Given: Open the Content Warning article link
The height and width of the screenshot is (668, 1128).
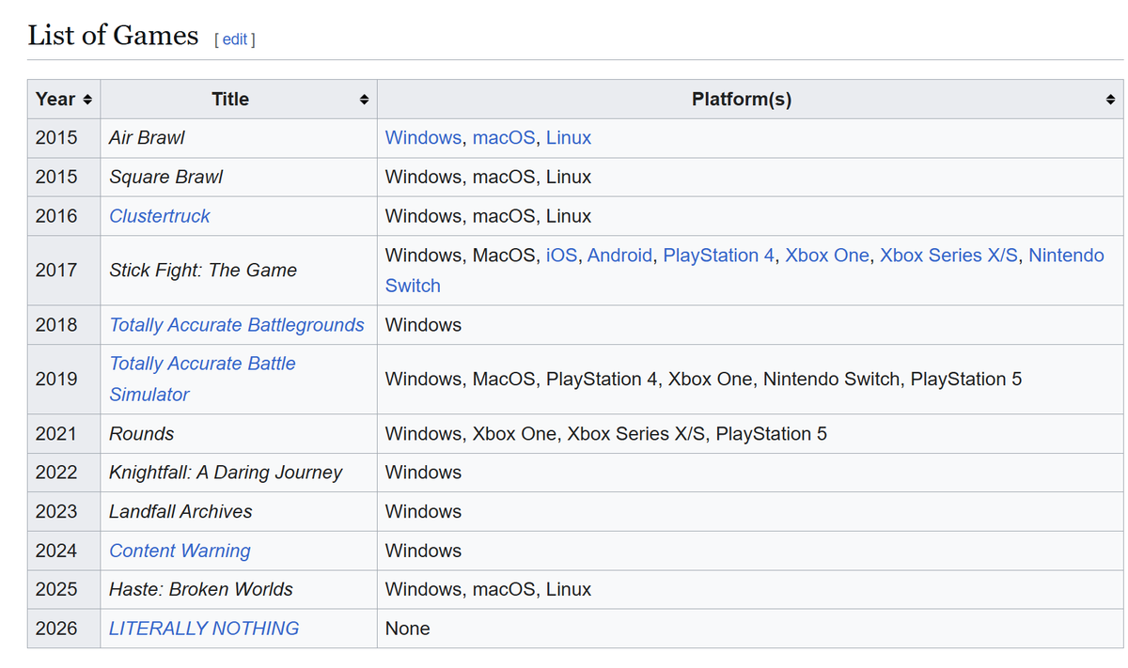Looking at the screenshot, I should click(x=180, y=551).
